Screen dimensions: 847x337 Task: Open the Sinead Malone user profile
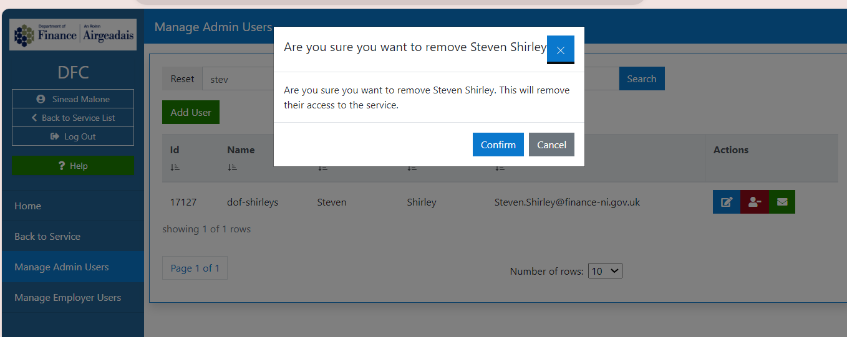73,99
